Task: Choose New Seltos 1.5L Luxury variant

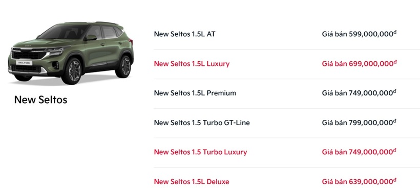Action: 192,64
